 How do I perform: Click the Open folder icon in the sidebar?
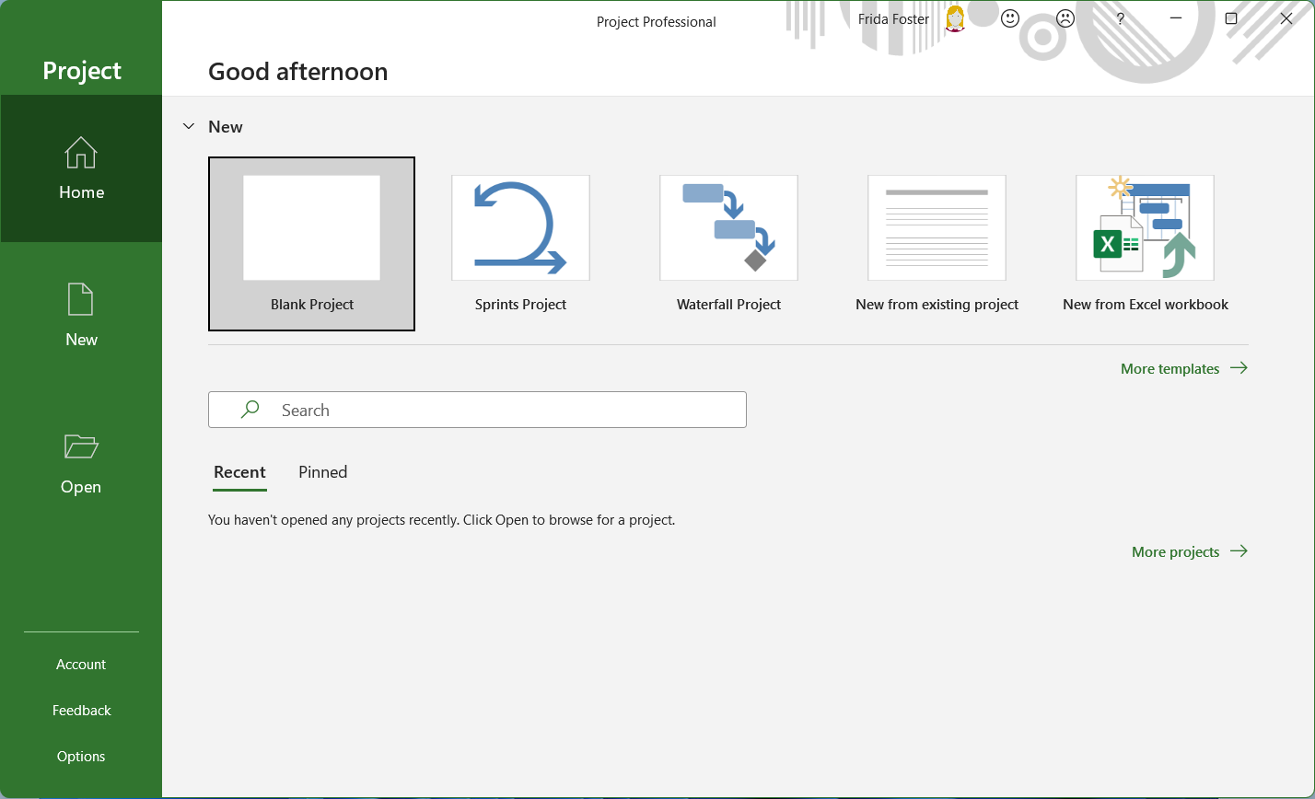[x=81, y=446]
